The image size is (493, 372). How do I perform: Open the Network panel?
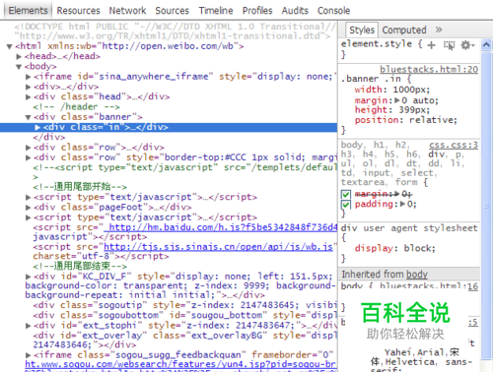(127, 11)
